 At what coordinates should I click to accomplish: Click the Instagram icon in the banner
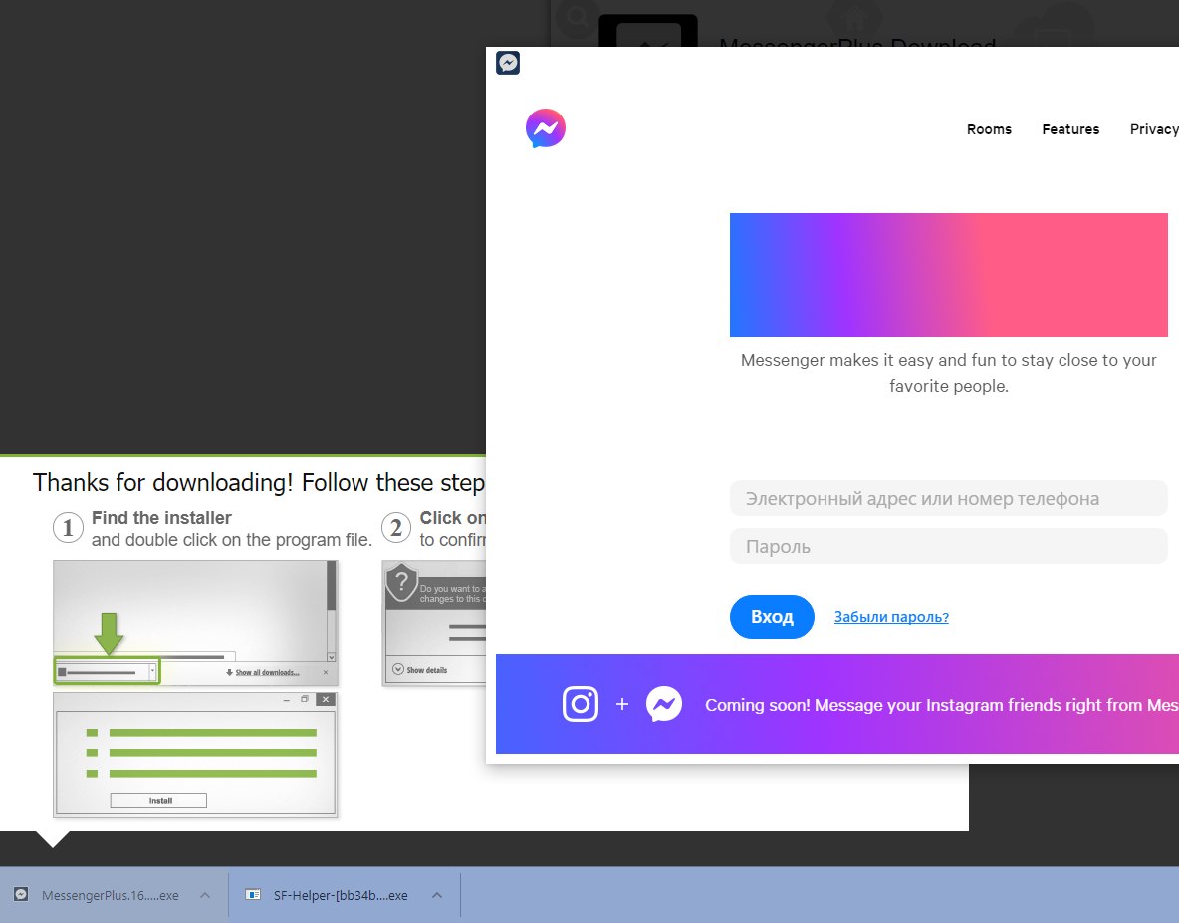coord(581,704)
